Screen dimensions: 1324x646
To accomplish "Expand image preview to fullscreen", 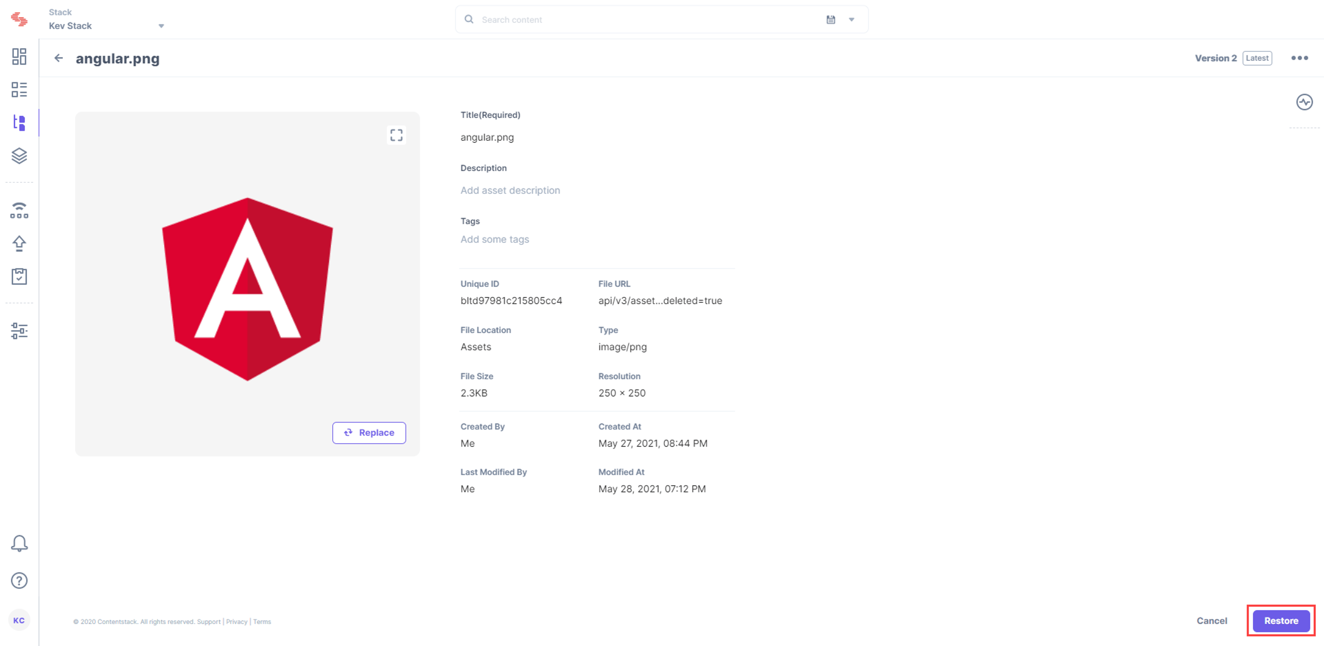I will tap(396, 135).
